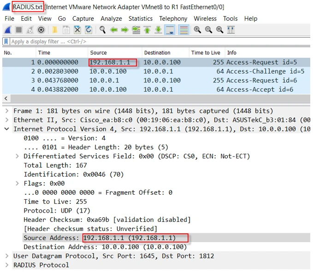Zoom in on packet text

pos(197,30)
